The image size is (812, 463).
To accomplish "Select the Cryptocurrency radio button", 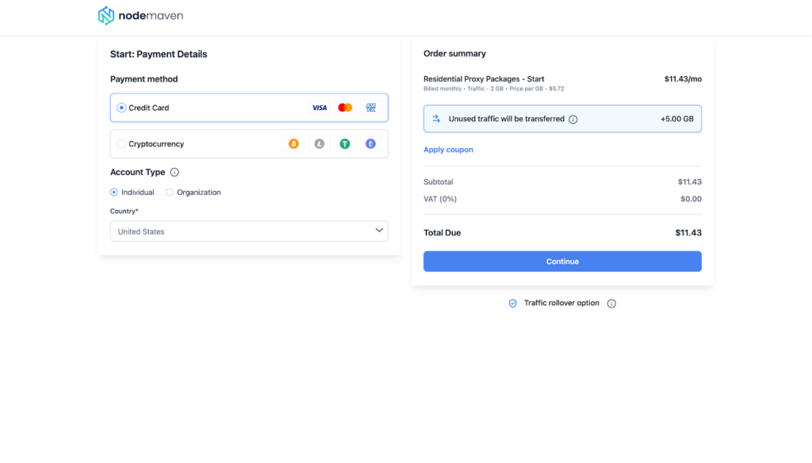I will click(121, 144).
